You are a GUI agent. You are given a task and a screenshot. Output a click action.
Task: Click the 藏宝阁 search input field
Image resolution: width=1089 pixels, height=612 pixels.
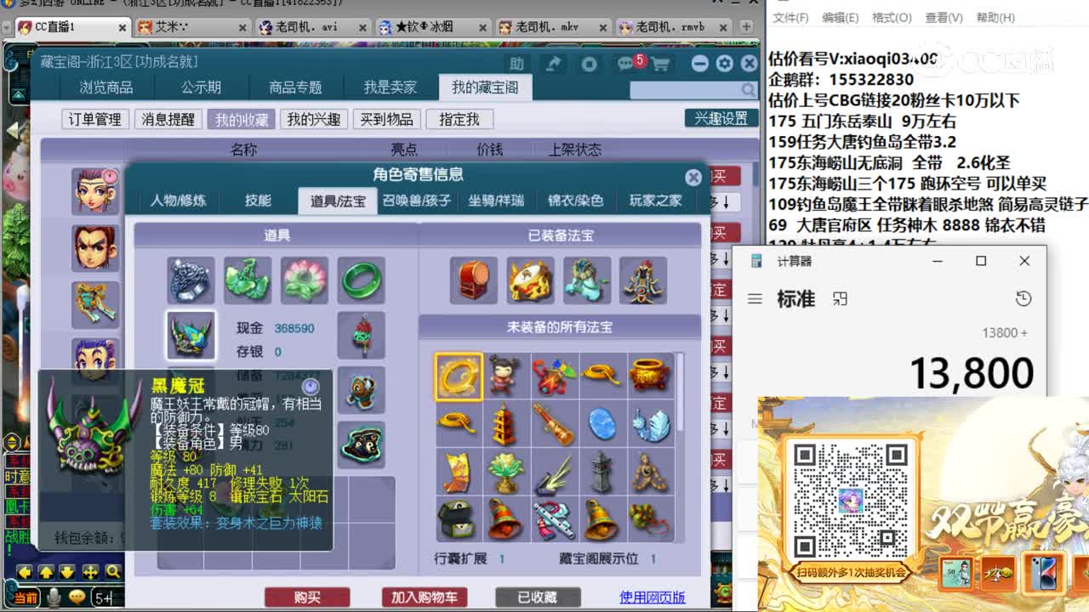pyautogui.click(x=685, y=89)
